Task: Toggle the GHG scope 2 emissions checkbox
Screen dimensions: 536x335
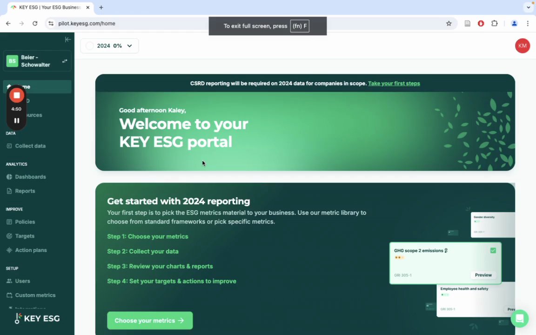Action: click(x=493, y=251)
